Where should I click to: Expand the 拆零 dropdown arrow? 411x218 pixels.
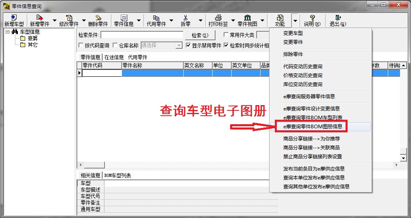(x=200, y=21)
